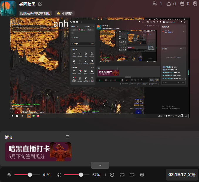Open the 小时榜 hourly ranking
Image resolution: width=199 pixels, height=182 pixels.
[65, 13]
